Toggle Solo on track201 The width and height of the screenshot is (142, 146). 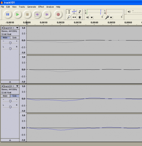tap(14, 96)
